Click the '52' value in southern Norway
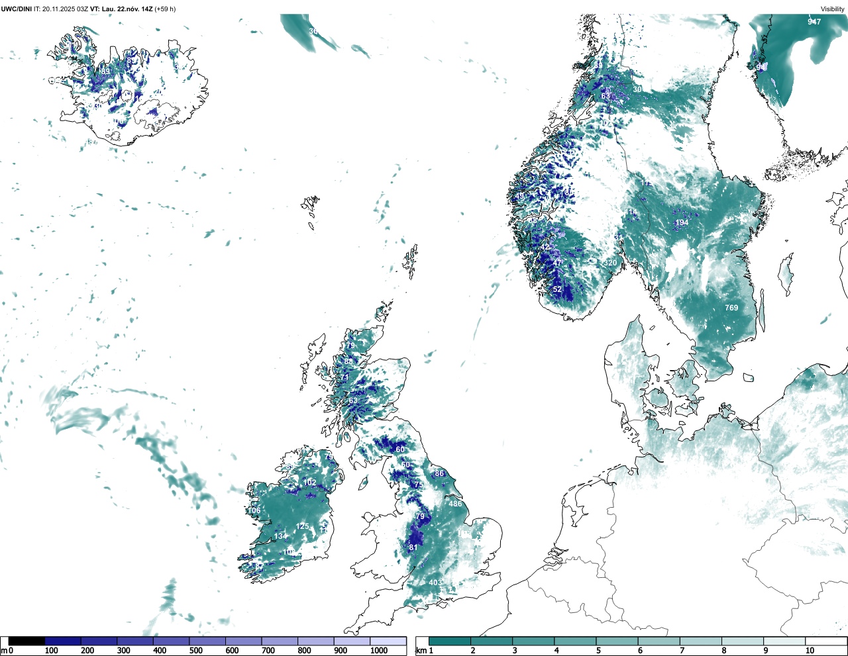 point(557,289)
